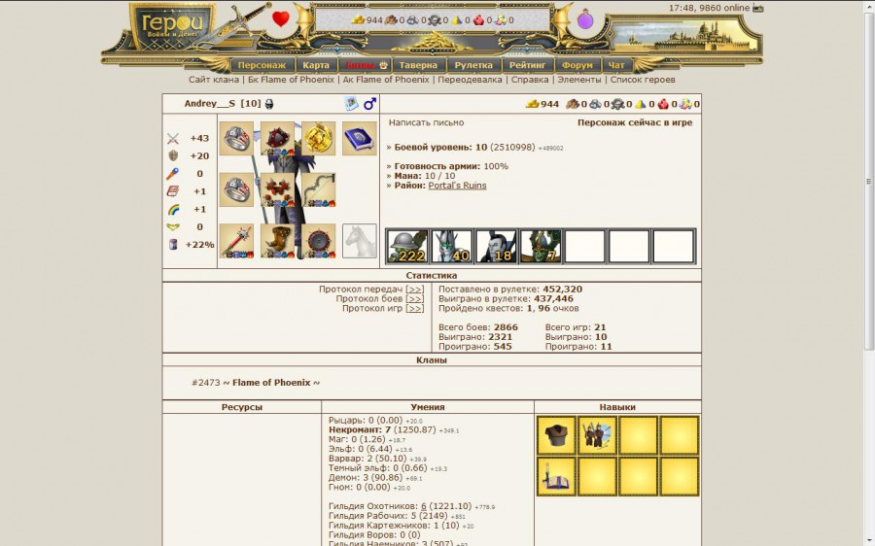Image resolution: width=875 pixels, height=546 pixels.
Task: Click the page vertical scrollbar
Action: click(869, 182)
